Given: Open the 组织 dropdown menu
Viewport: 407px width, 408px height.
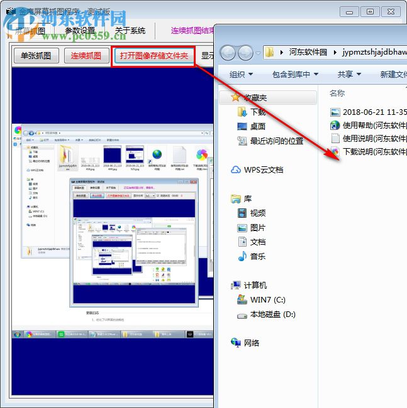Looking at the screenshot, I should [241, 75].
